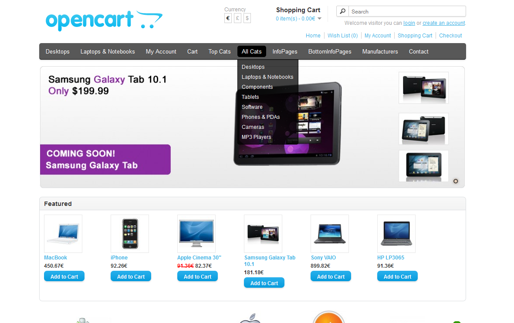Screen dimensions: 514x323
Task: Open the InfoPages menu
Action: click(x=285, y=51)
